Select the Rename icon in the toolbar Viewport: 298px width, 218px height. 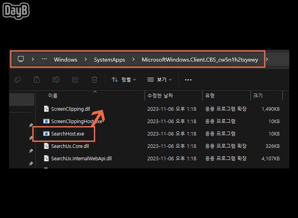pos(56,79)
